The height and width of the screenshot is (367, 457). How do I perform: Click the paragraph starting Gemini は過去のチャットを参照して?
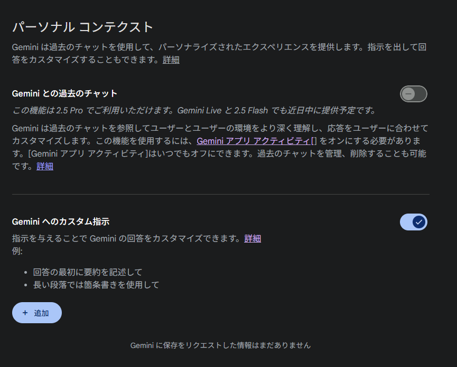pos(220,147)
